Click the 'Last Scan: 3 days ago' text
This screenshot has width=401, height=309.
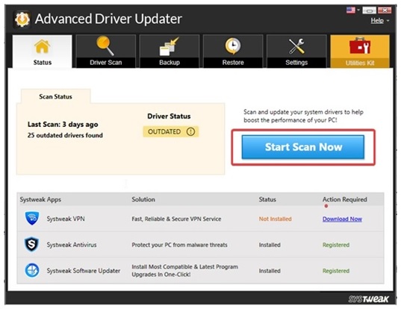point(63,125)
